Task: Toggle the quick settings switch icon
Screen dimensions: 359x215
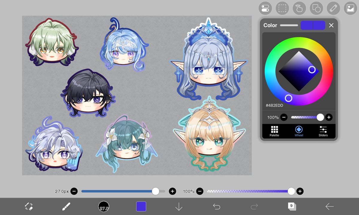Action: [x=265, y=8]
